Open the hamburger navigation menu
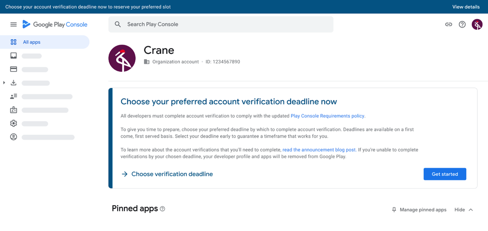488x231 pixels. point(13,24)
